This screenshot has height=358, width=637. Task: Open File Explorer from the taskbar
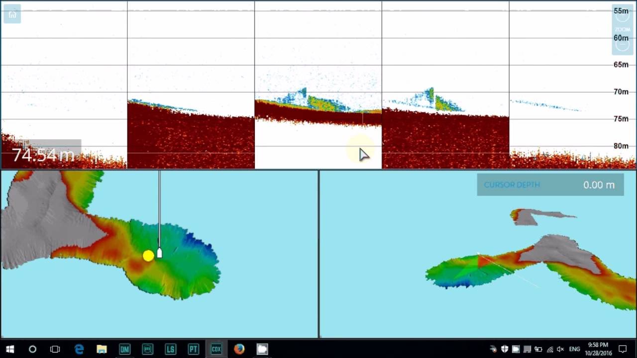click(102, 349)
